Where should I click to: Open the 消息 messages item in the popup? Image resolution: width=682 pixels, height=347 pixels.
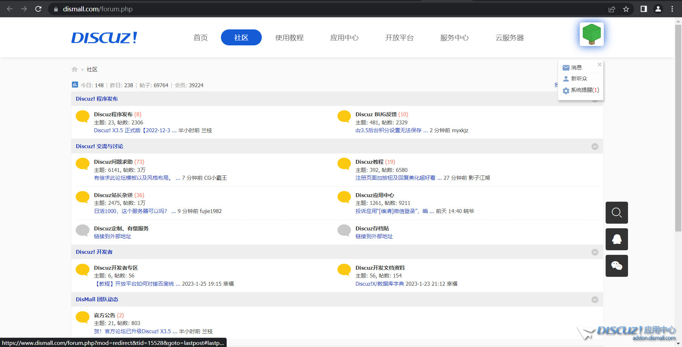pyautogui.click(x=576, y=67)
